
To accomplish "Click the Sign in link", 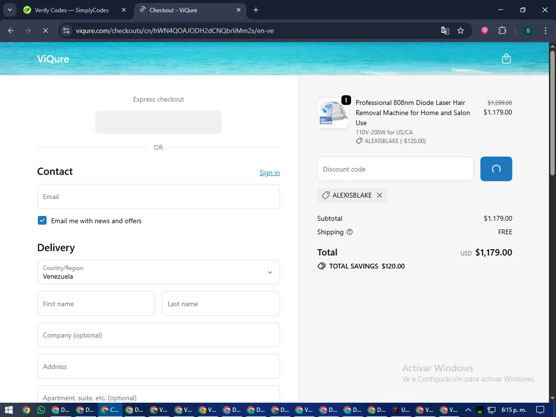I will [269, 173].
